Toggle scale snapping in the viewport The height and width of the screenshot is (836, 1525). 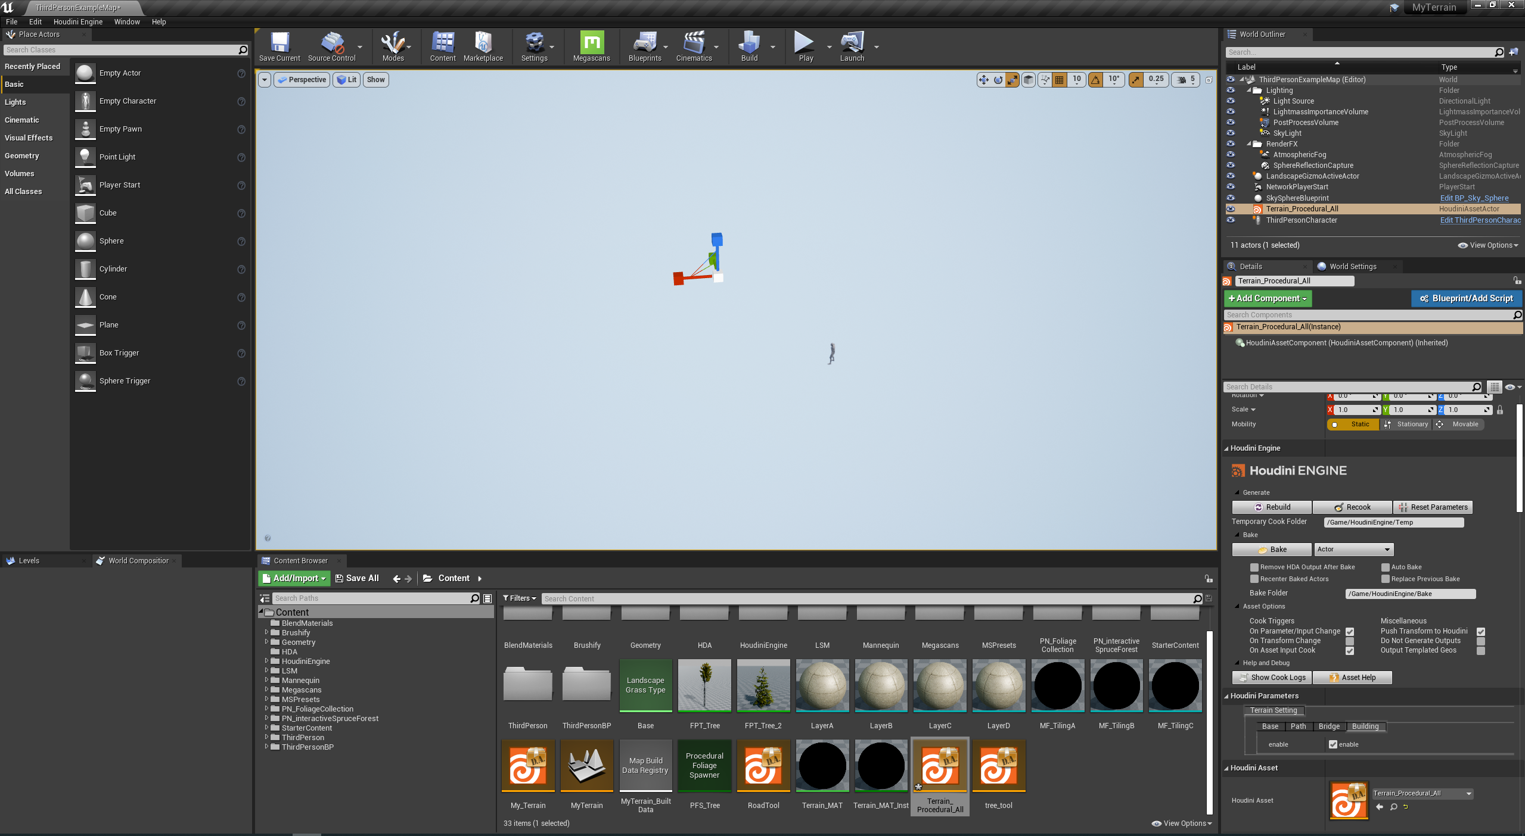1136,80
